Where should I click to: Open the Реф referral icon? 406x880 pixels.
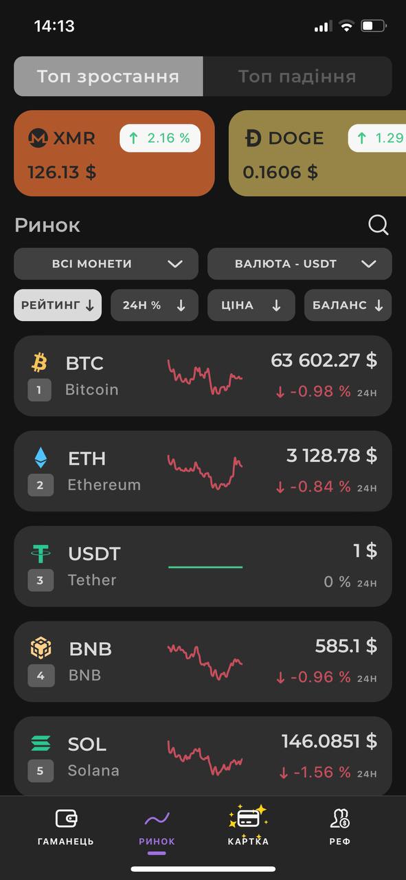coord(340,818)
